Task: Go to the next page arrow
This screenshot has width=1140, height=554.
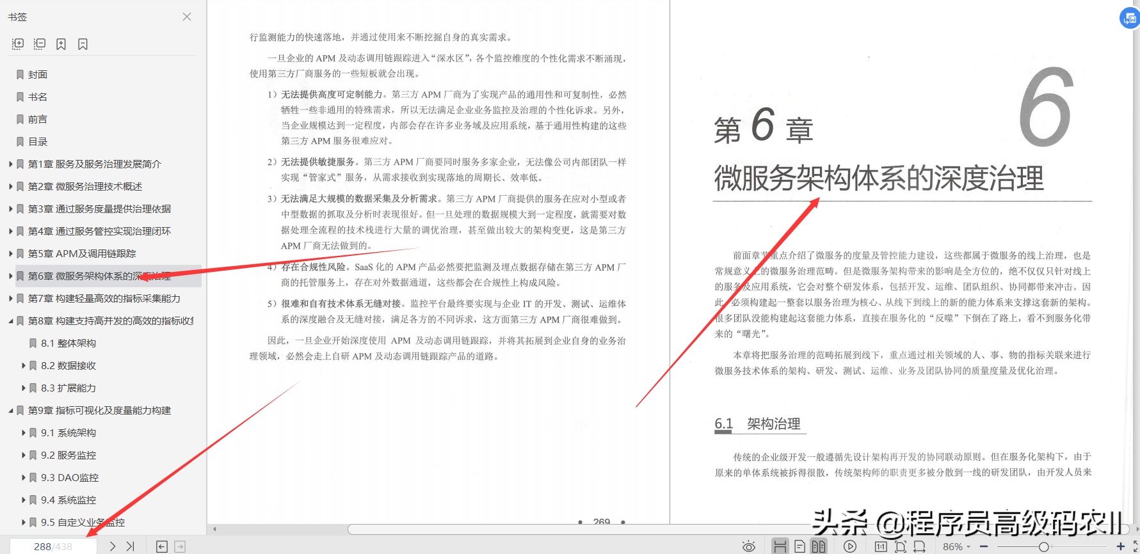Action: pyautogui.click(x=113, y=546)
